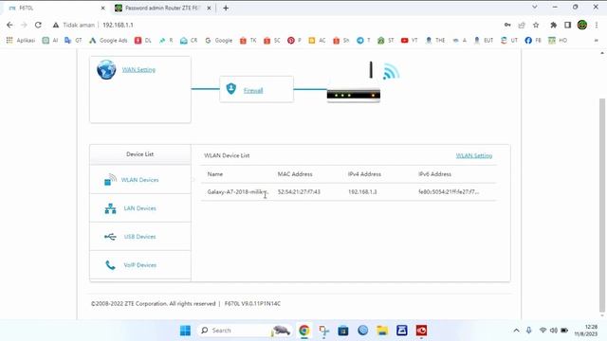Show more bookmarks chevron
The height and width of the screenshot is (341, 607).
(x=597, y=40)
